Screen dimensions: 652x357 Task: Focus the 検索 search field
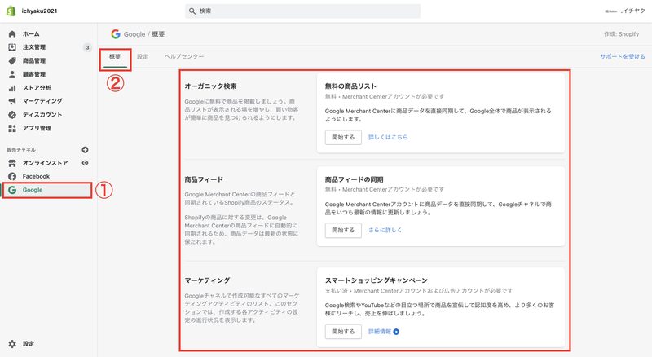[302, 11]
